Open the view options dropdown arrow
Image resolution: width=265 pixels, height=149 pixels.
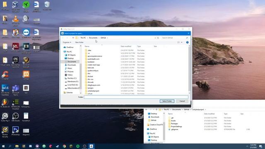(x=182, y=42)
